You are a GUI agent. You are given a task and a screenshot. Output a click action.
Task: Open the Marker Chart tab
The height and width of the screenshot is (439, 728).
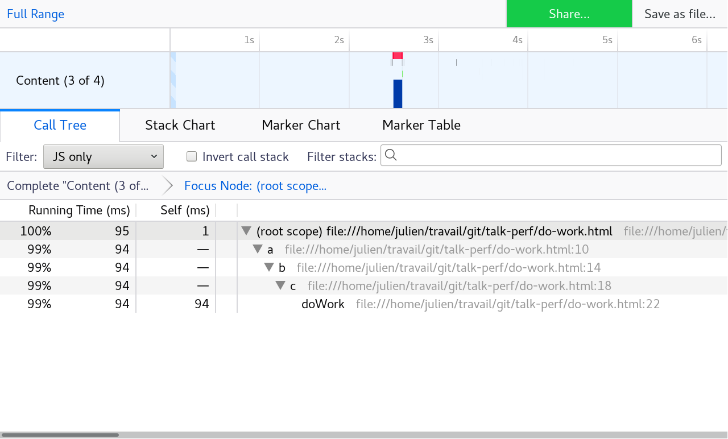pos(301,125)
